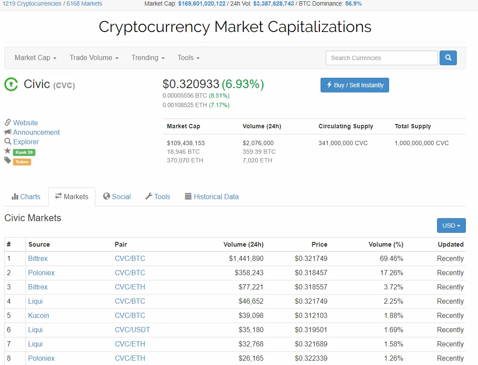Open the Social tab

coord(117,197)
